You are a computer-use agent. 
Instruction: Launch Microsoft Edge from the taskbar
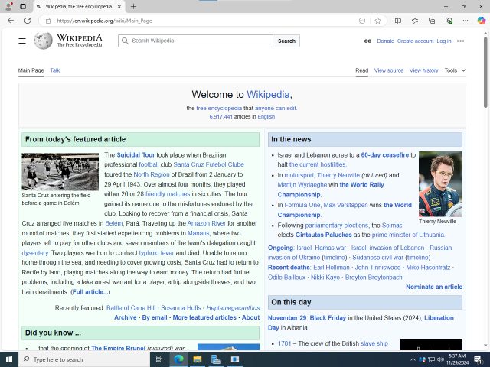point(178,359)
